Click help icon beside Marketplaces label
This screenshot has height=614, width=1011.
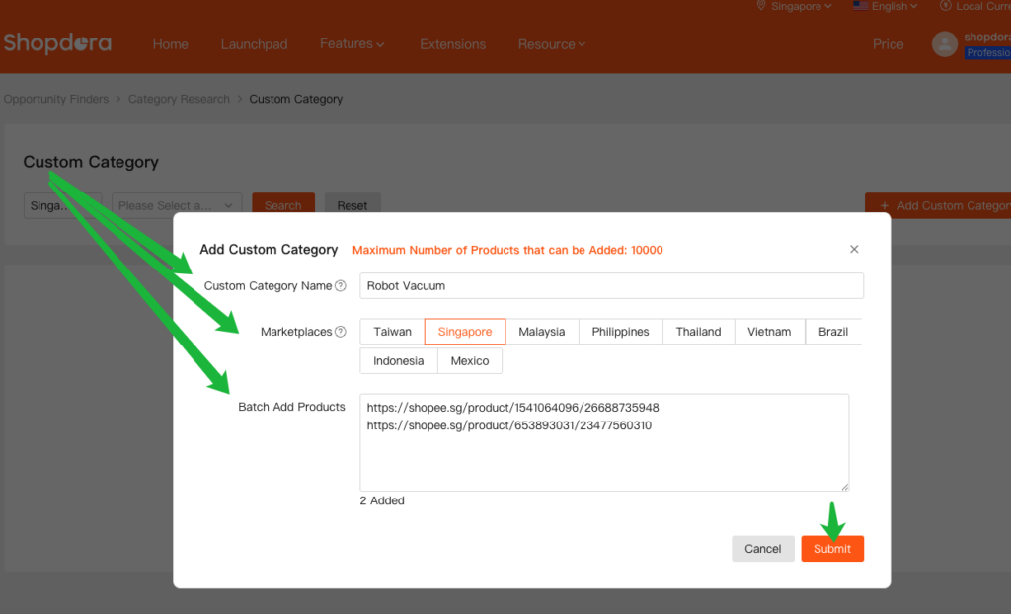point(341,332)
